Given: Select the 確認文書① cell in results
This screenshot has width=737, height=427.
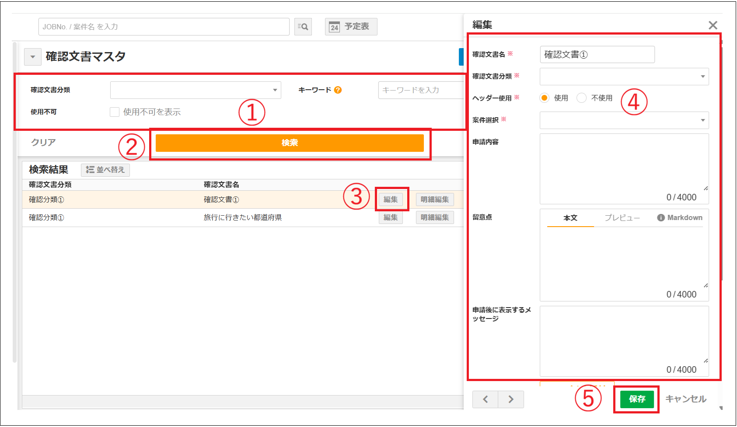Looking at the screenshot, I should tap(221, 199).
